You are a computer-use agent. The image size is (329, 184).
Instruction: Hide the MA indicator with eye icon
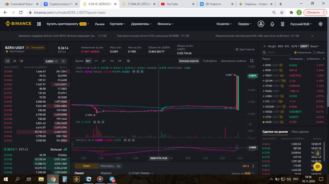[x=134, y=72]
